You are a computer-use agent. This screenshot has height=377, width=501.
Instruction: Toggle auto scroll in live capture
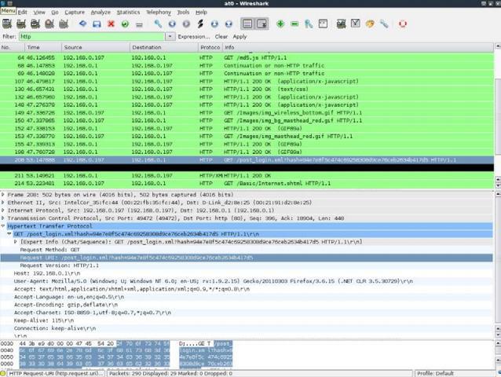tap(261, 24)
